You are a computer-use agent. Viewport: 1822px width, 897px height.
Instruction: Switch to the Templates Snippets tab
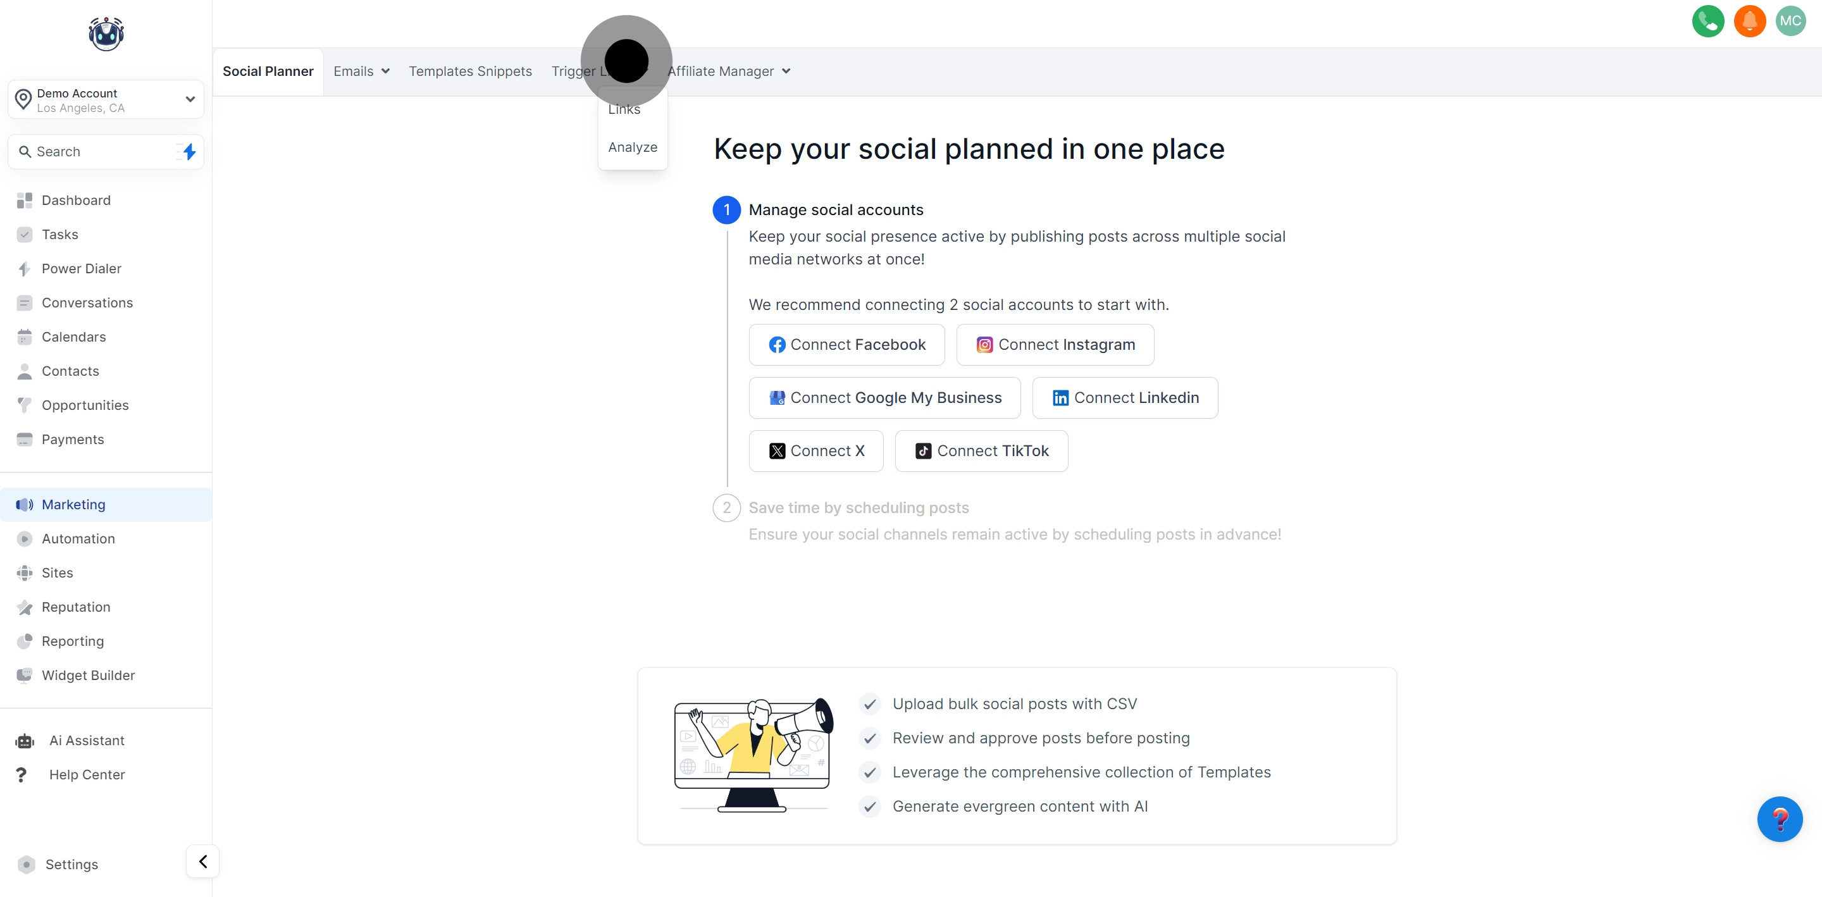pyautogui.click(x=469, y=71)
